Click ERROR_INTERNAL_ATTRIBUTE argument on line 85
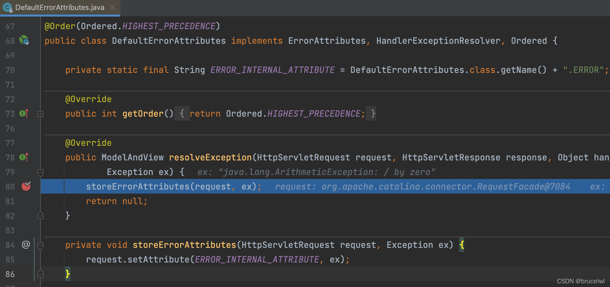610x287 pixels. click(257, 259)
